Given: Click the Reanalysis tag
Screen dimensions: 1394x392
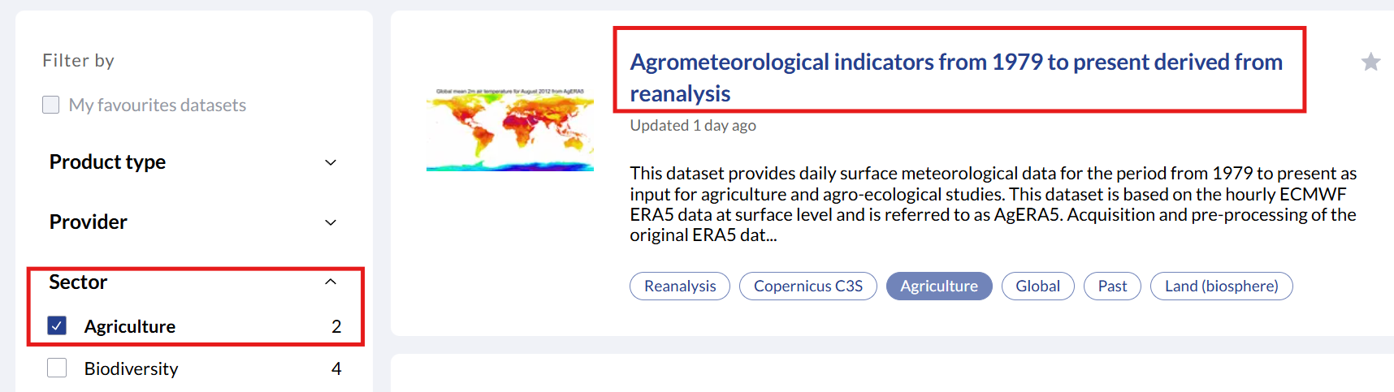Looking at the screenshot, I should coord(680,286).
